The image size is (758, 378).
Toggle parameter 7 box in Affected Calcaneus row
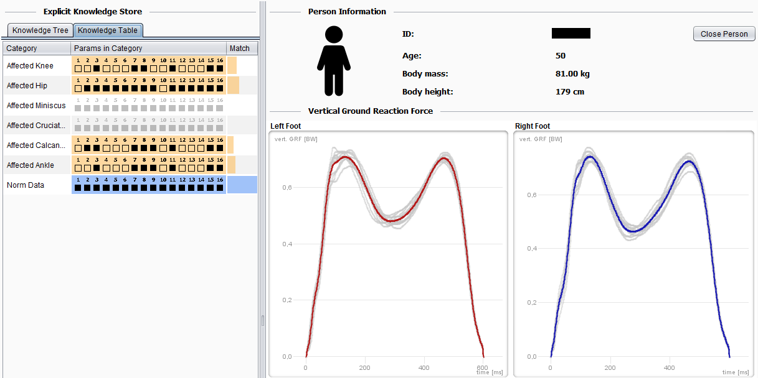[x=135, y=148]
